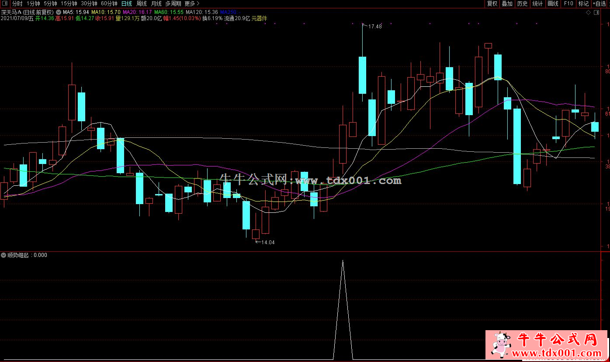Expand the 深天马A main chart indicator menu

[59, 12]
